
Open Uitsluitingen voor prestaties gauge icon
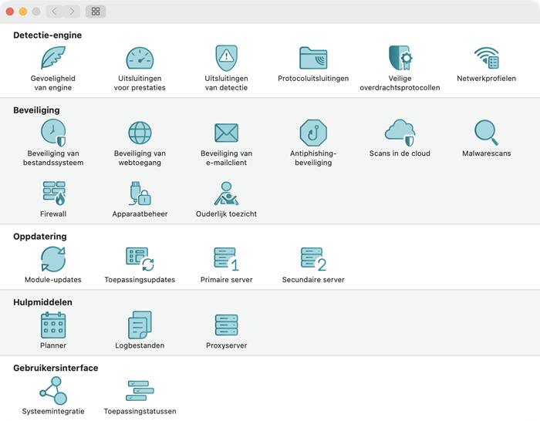pos(140,58)
